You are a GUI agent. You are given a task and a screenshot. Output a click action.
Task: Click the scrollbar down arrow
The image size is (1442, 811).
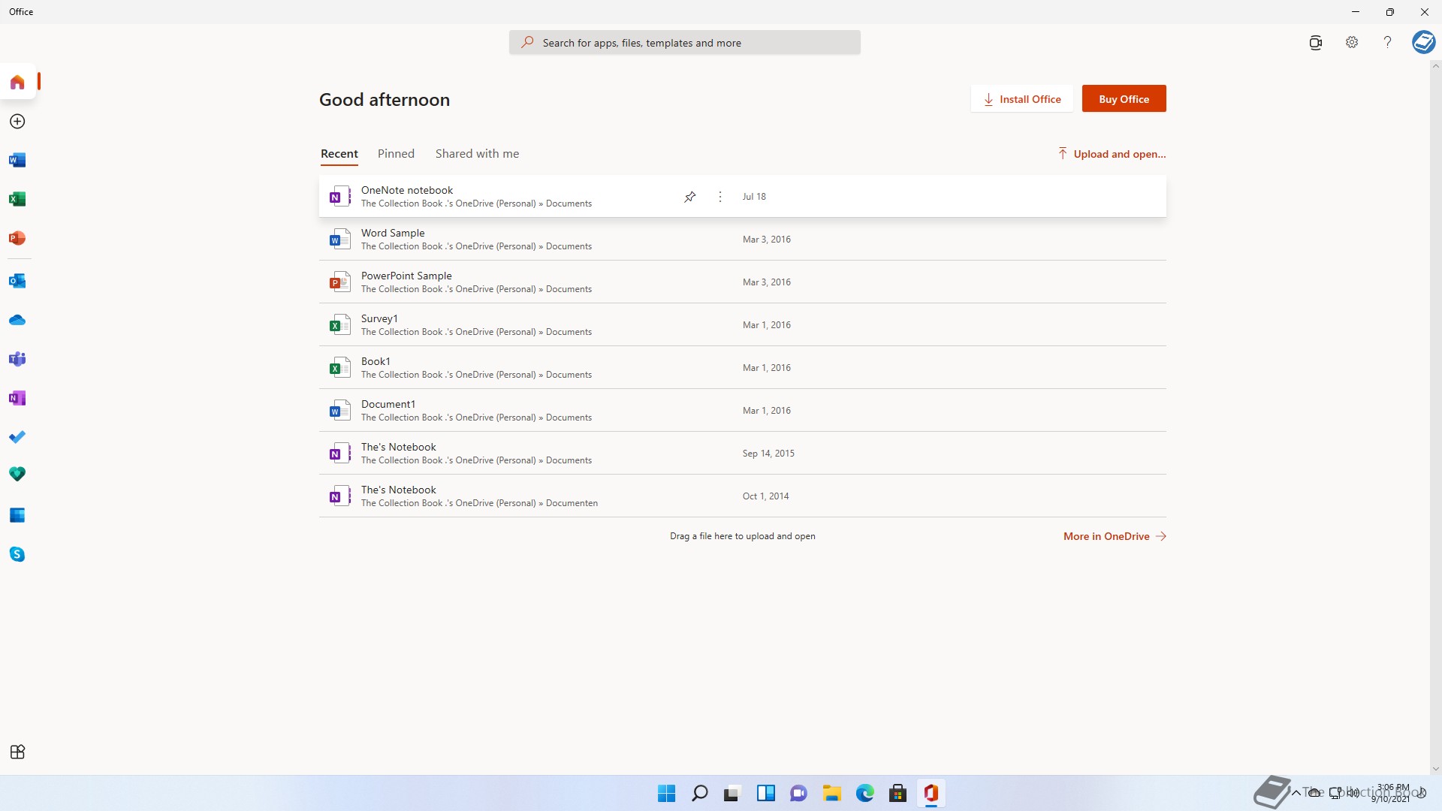[1436, 768]
